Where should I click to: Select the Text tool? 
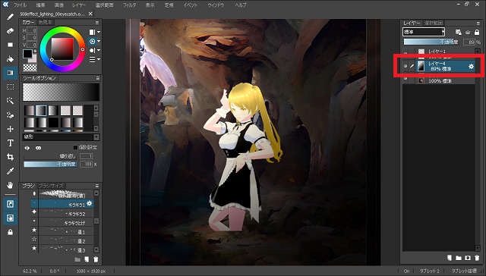10,143
